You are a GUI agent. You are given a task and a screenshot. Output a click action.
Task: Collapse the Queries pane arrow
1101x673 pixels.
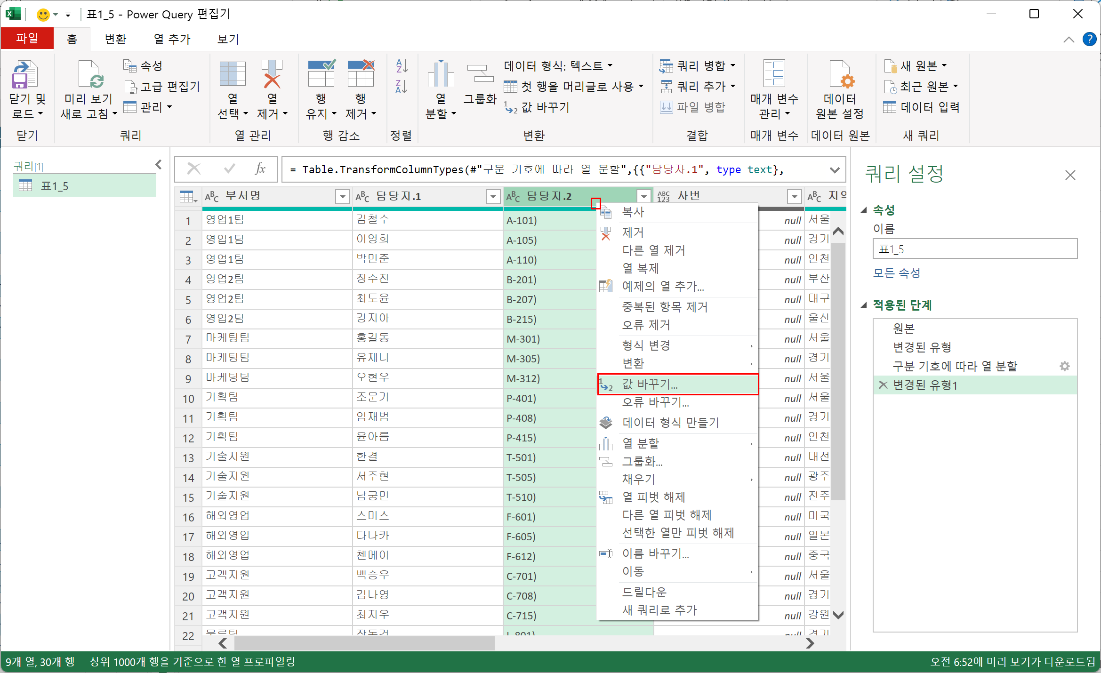coord(159,164)
